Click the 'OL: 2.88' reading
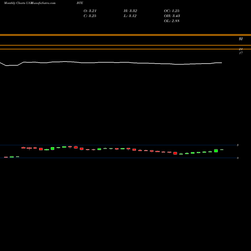The image size is (251, 251). (x=172, y=21)
